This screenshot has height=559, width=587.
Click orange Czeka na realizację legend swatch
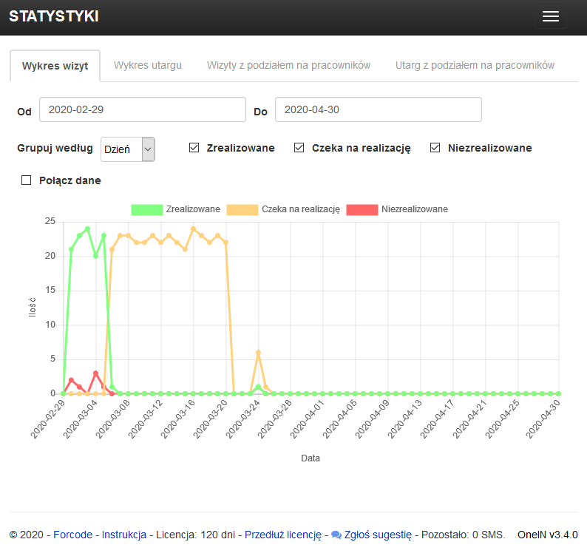tap(242, 209)
